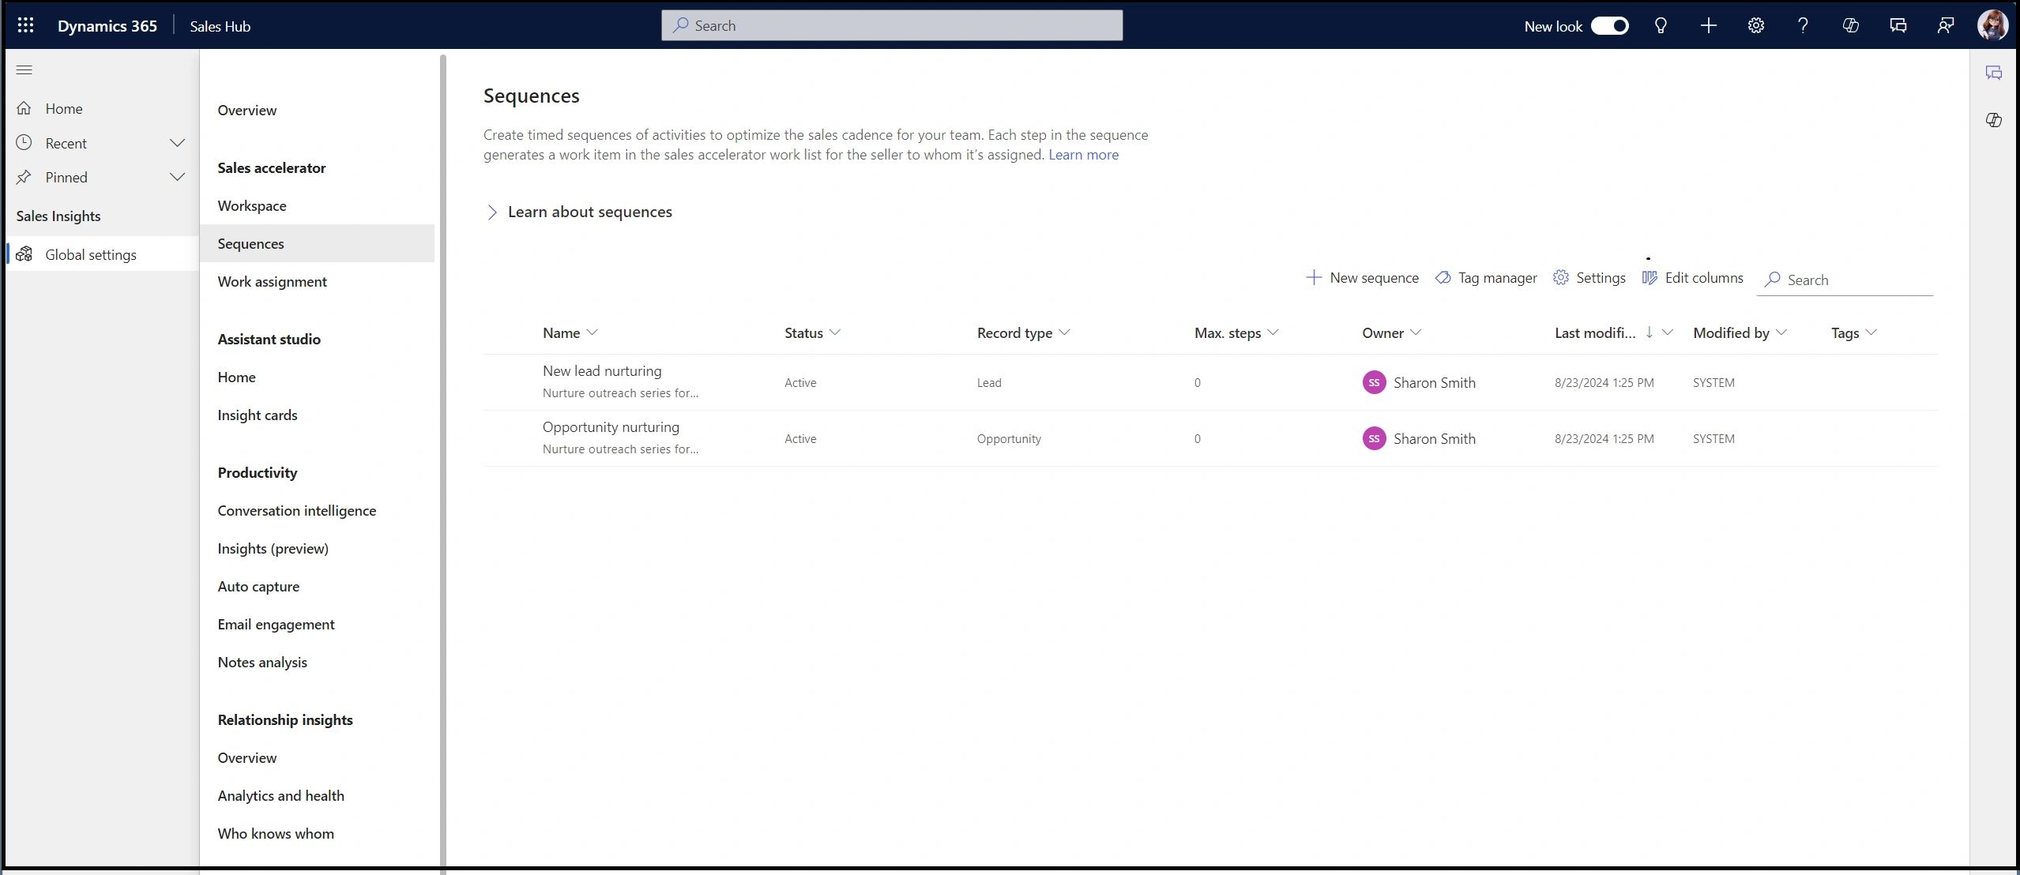The width and height of the screenshot is (2020, 875).
Task: Open the Dynamics 365 app launcher waffle
Action: click(x=25, y=24)
